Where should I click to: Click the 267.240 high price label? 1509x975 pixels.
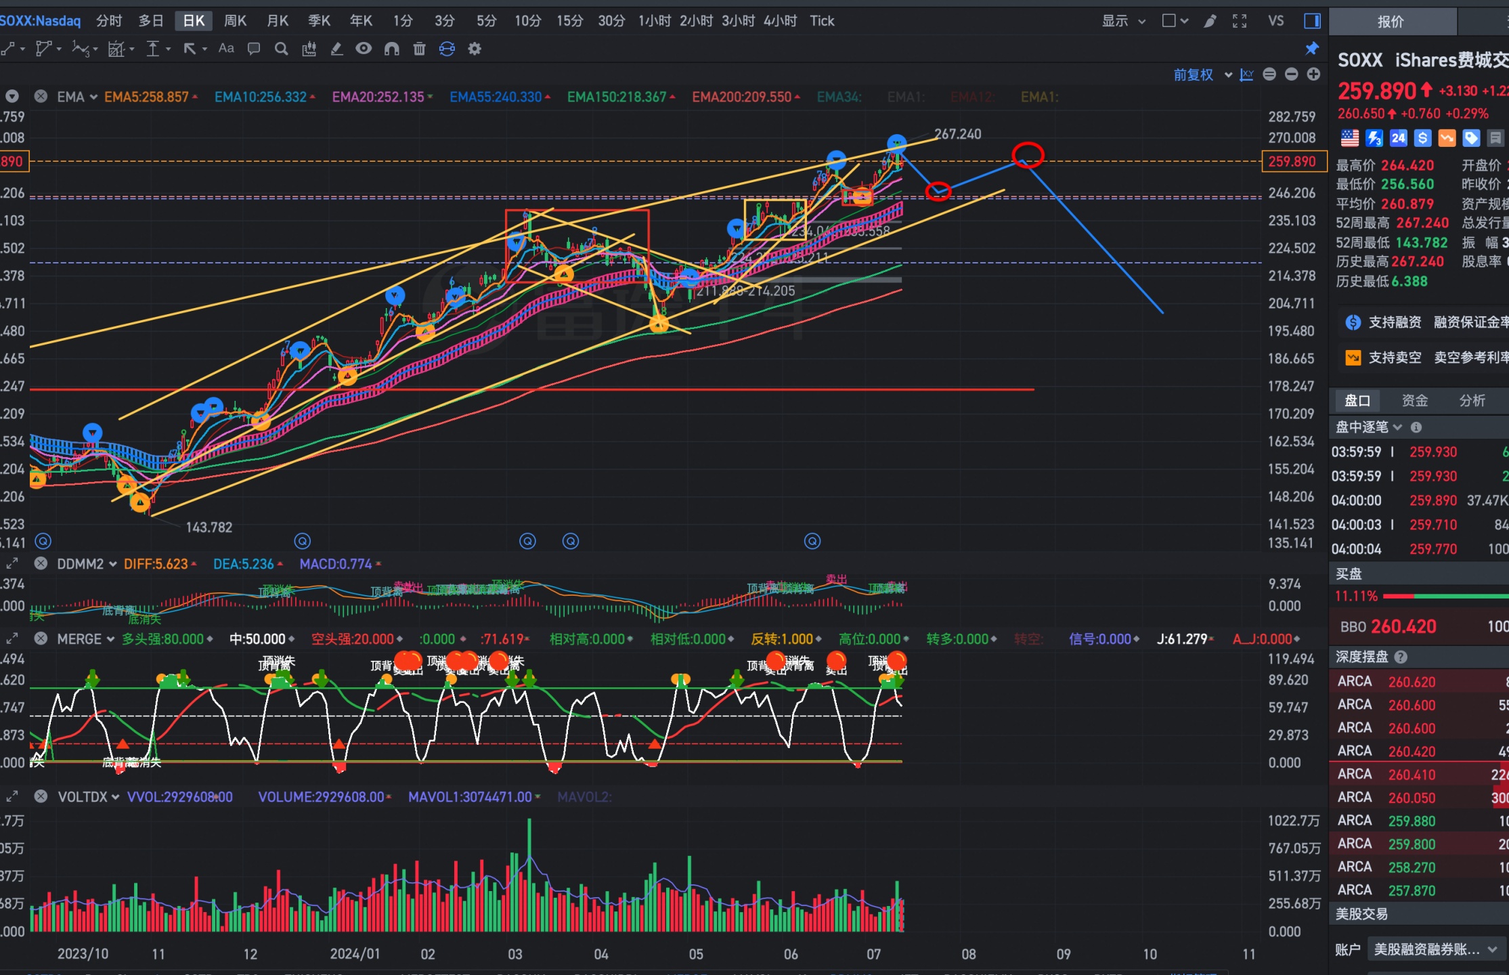[957, 134]
